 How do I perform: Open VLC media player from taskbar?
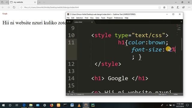click(x=79, y=105)
